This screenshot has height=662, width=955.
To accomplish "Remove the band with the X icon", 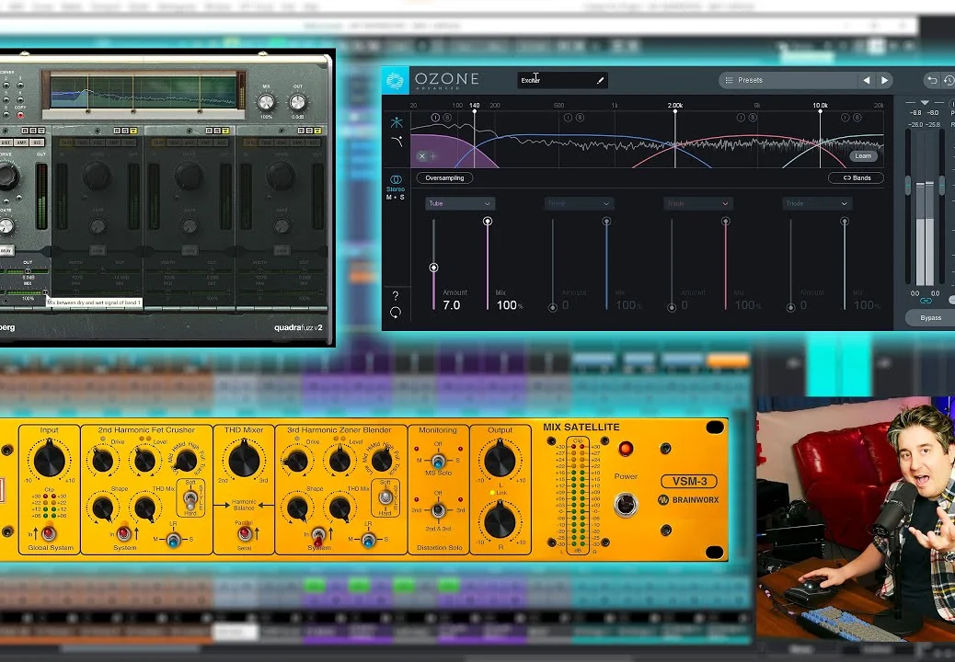I will [421, 156].
